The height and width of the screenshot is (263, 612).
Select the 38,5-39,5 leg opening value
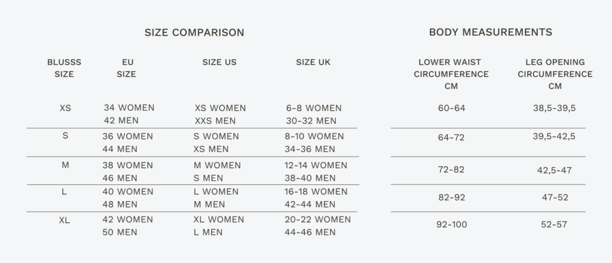[555, 108]
